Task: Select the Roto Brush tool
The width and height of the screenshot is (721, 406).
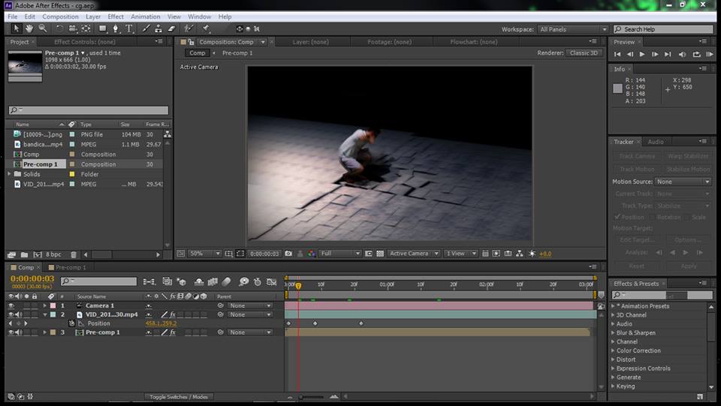Action: (x=188, y=29)
